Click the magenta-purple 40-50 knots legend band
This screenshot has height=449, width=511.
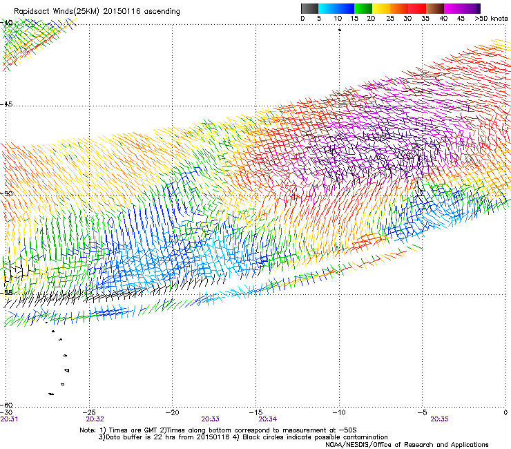pos(462,8)
